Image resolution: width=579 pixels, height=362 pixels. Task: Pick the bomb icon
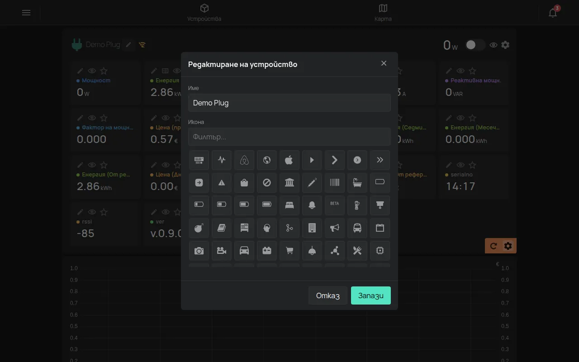[x=199, y=228]
